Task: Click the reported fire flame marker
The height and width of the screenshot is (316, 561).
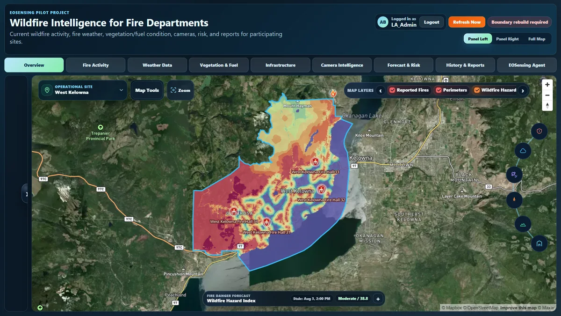Action: pyautogui.click(x=333, y=94)
